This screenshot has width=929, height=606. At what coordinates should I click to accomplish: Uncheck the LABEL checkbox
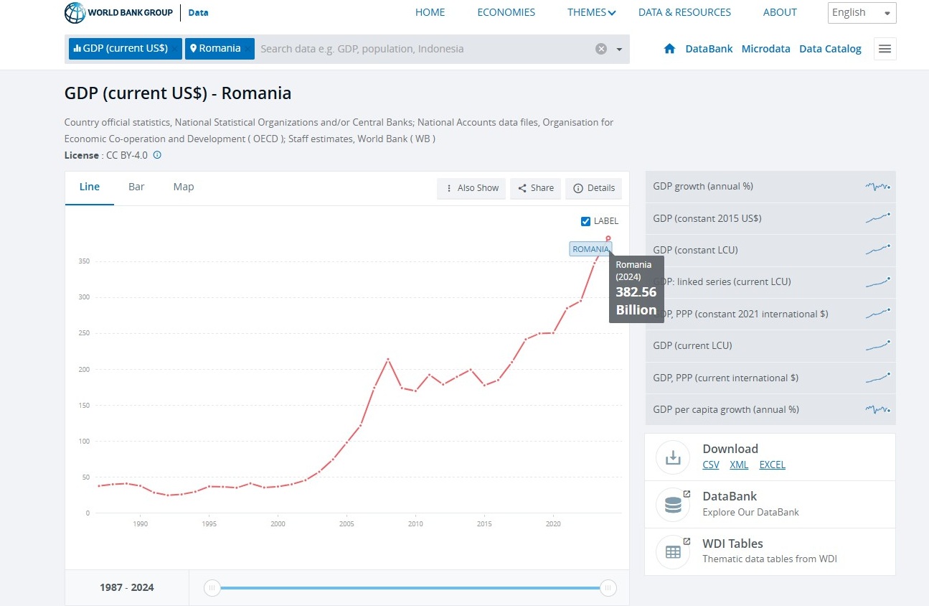[x=585, y=221]
